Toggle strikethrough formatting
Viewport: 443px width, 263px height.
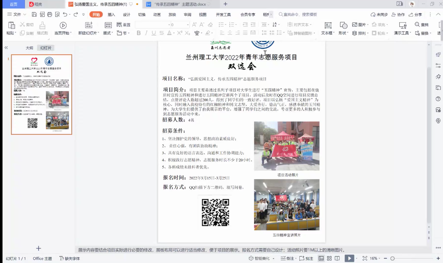coord(161,33)
